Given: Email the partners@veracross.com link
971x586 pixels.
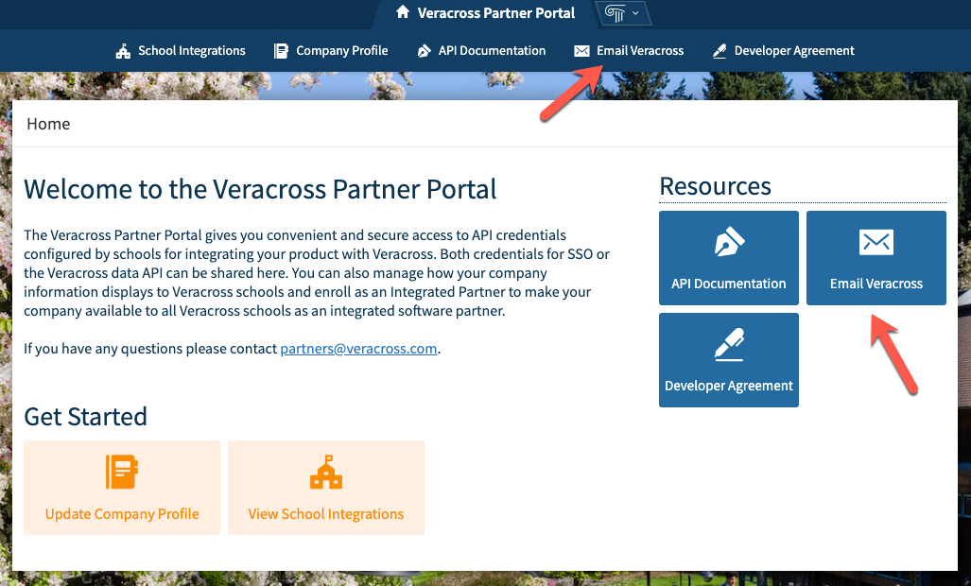Looking at the screenshot, I should [358, 348].
